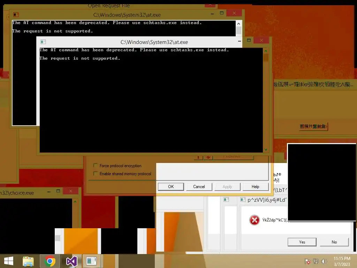Click Cancel in the properties dialog
Image resolution: width=357 pixels, height=268 pixels.
pyautogui.click(x=199, y=187)
